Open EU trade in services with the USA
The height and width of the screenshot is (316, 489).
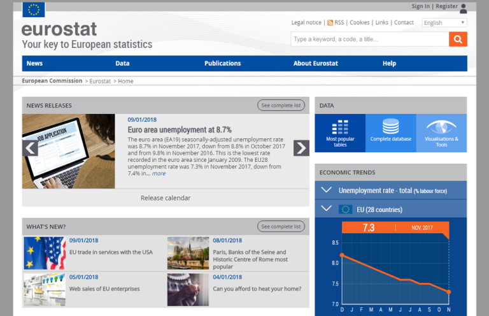tap(111, 252)
